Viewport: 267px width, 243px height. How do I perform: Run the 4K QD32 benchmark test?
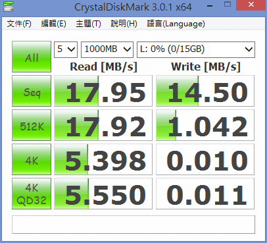point(32,194)
